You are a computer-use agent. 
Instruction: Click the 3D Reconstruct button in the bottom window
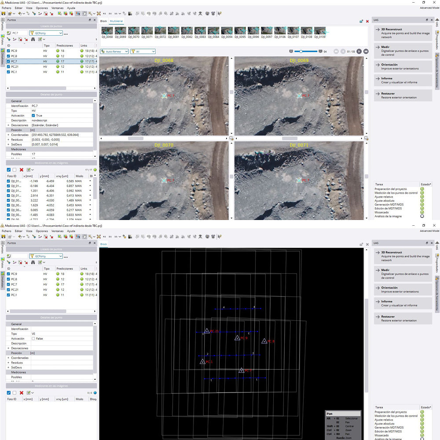coord(403,256)
